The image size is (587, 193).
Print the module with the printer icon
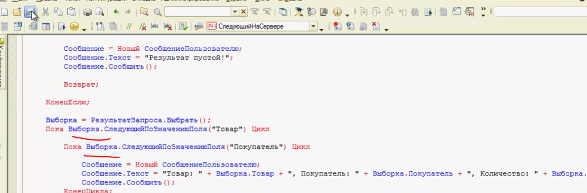pos(87,12)
